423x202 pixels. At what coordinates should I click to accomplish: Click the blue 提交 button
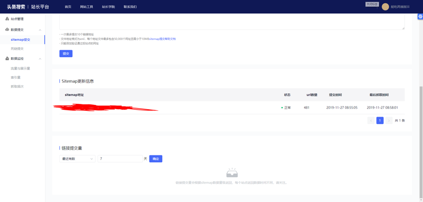(x=66, y=54)
